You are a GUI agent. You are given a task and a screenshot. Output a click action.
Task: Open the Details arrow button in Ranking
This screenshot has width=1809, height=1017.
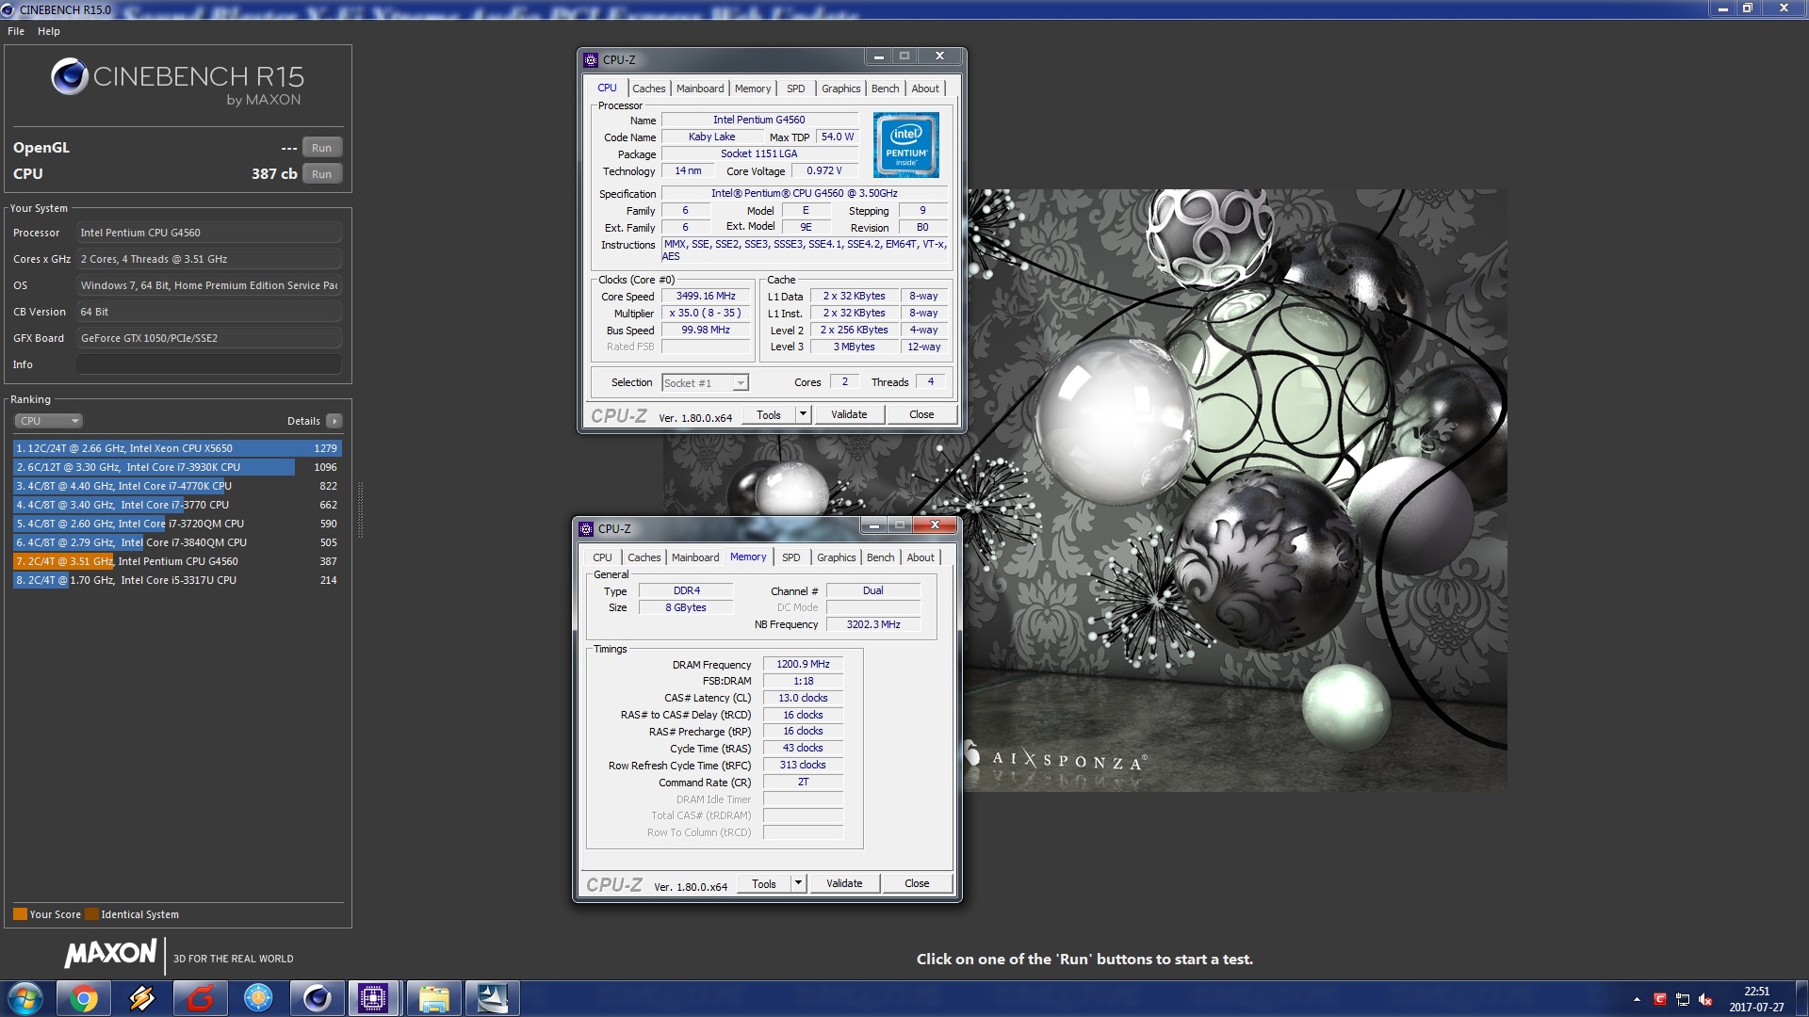point(334,421)
